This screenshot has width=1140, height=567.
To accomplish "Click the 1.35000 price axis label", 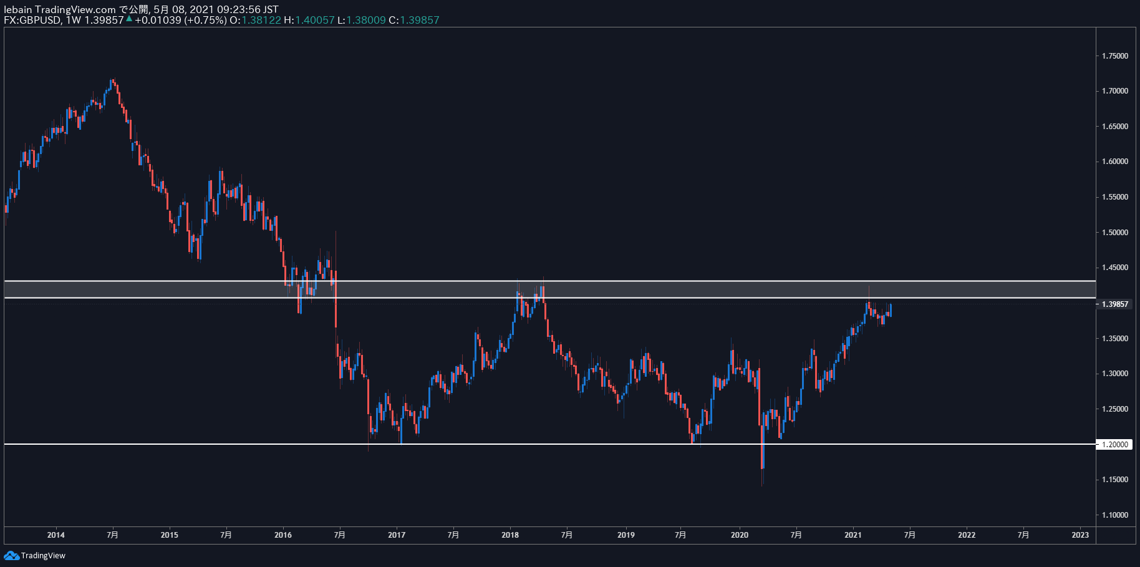I will pos(1115,339).
